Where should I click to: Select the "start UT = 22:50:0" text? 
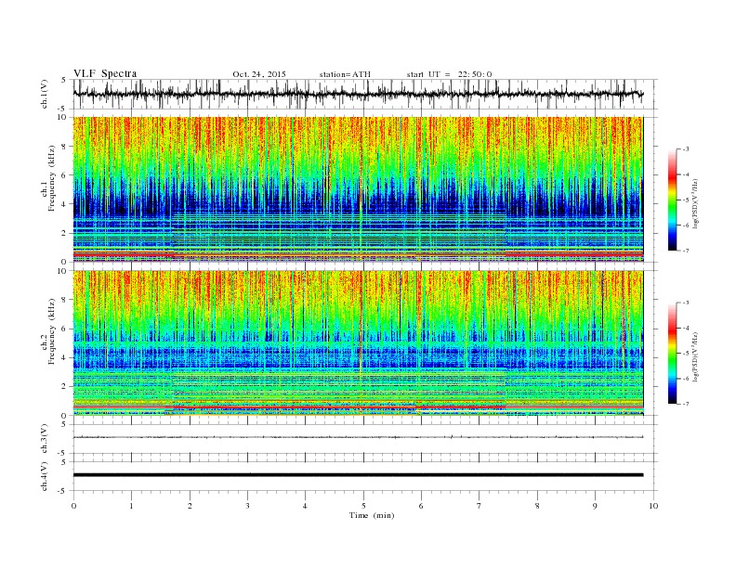449,74
